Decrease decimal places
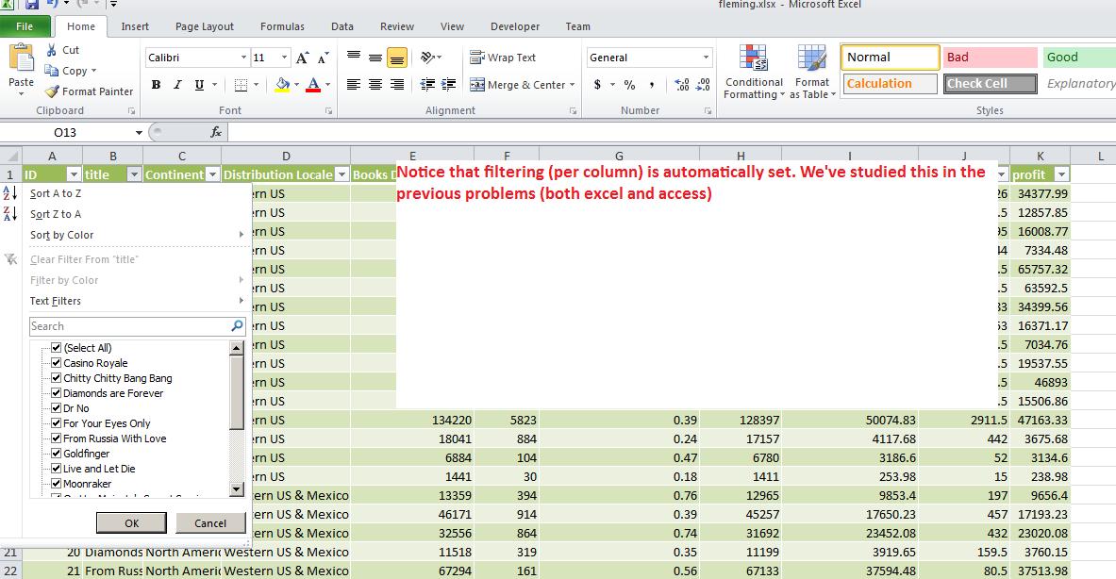The width and height of the screenshot is (1116, 579). (x=703, y=85)
